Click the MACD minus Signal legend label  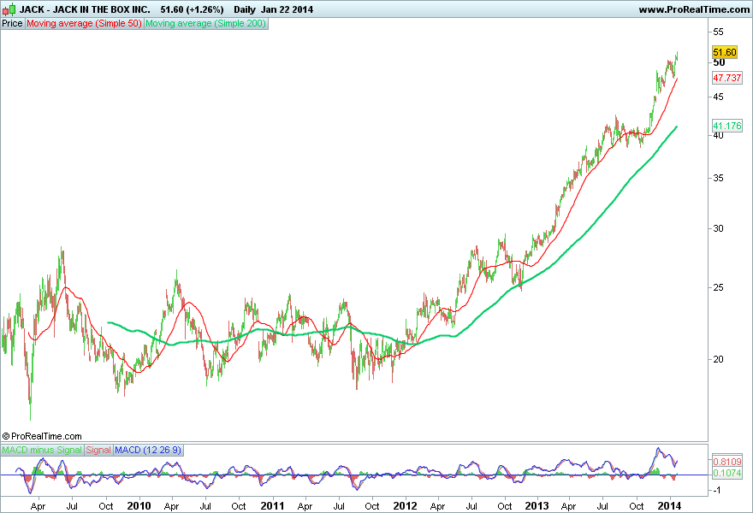pyautogui.click(x=42, y=450)
